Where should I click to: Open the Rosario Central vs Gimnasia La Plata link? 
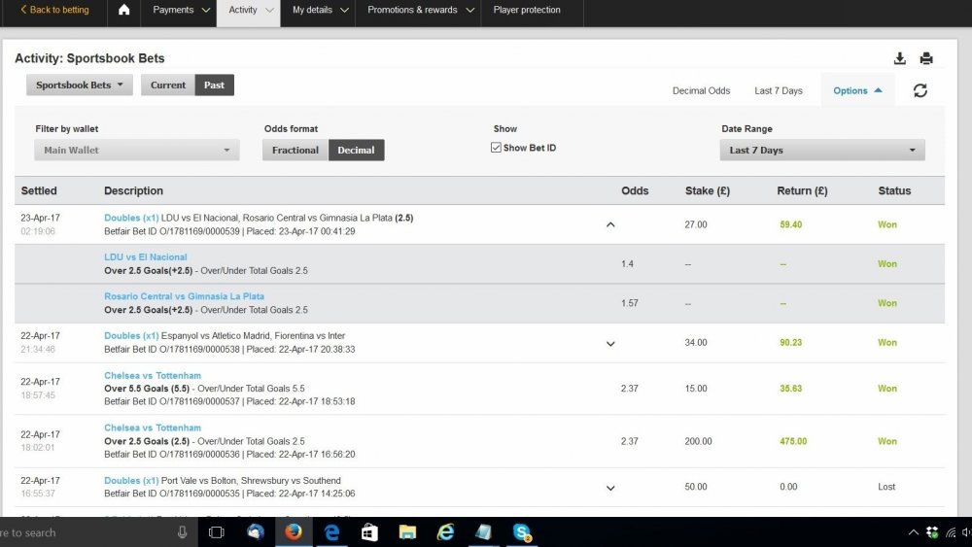184,296
